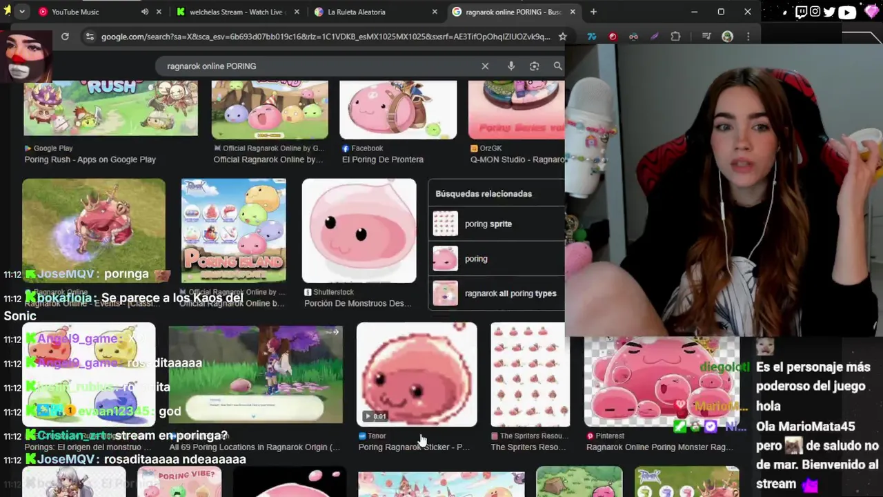Open a new browser tab
The width and height of the screenshot is (883, 497).
click(x=593, y=12)
